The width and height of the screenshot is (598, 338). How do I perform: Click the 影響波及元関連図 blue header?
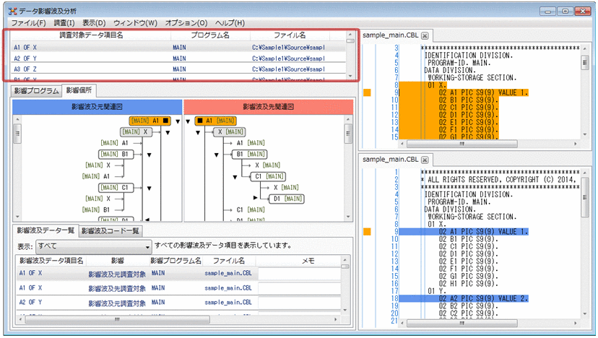(97, 107)
